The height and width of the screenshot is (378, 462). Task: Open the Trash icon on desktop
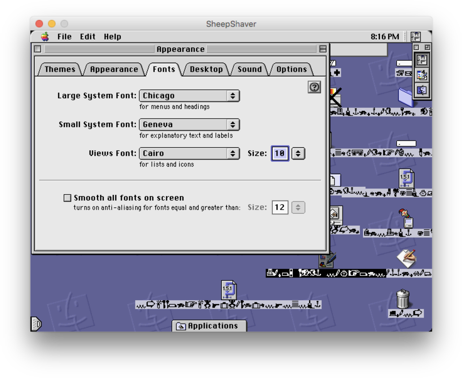(403, 299)
